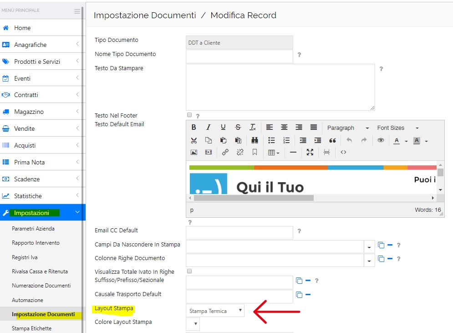Open Automazione settings

pyautogui.click(x=27, y=300)
